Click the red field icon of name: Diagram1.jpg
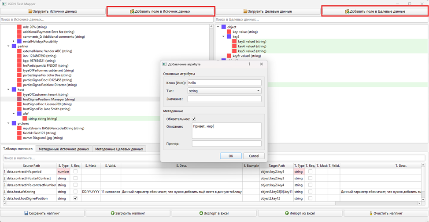 tap(19, 138)
